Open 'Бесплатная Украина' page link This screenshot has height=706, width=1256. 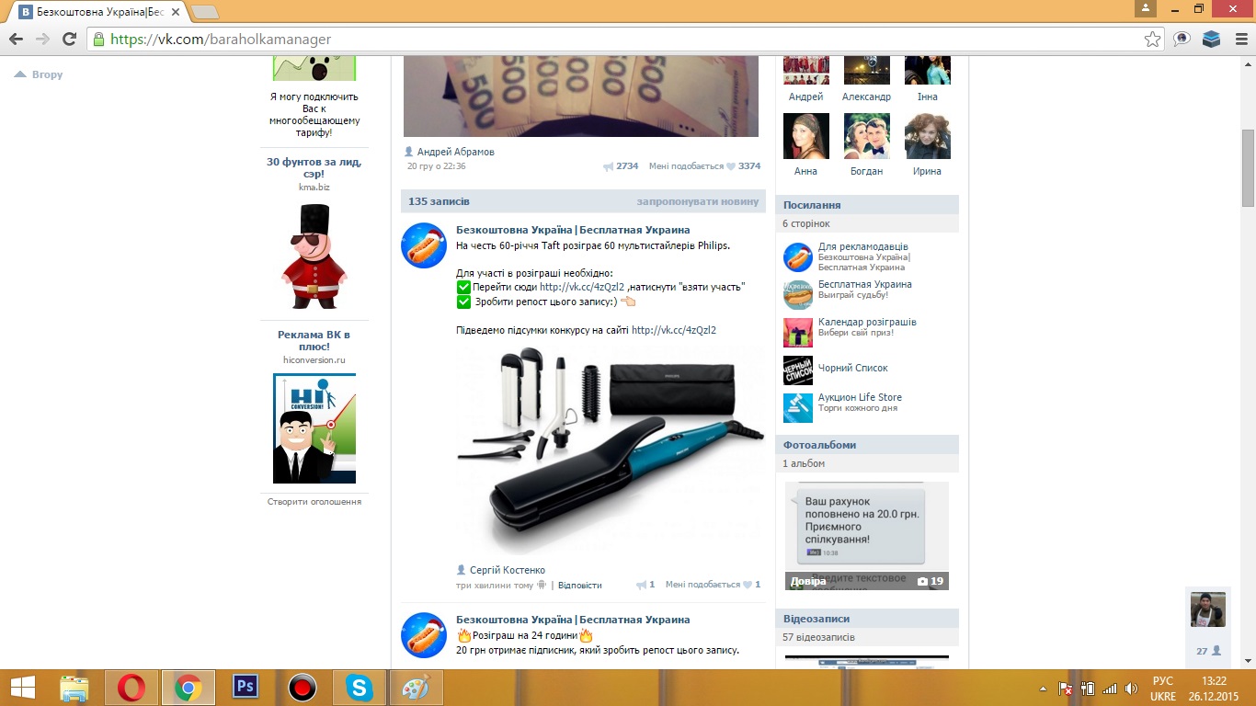coord(865,284)
